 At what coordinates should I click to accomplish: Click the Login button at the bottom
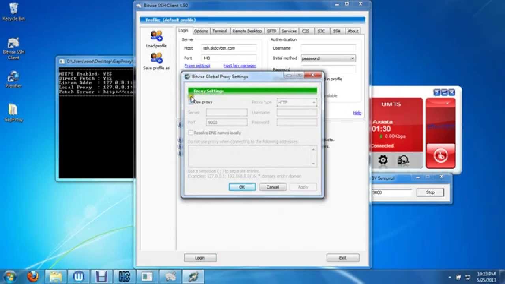tap(200, 258)
